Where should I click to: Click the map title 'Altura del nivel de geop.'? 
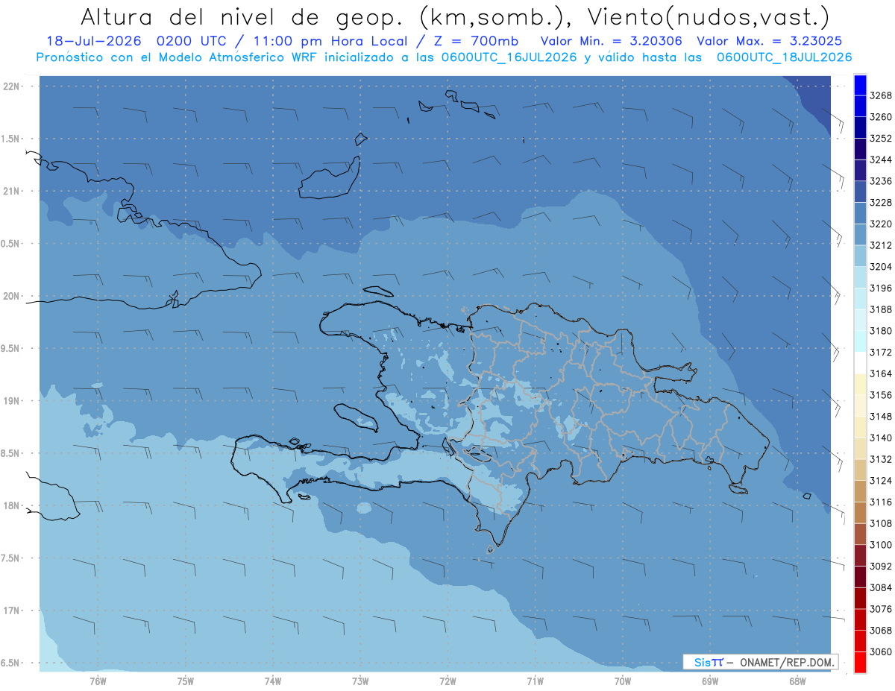(242, 17)
